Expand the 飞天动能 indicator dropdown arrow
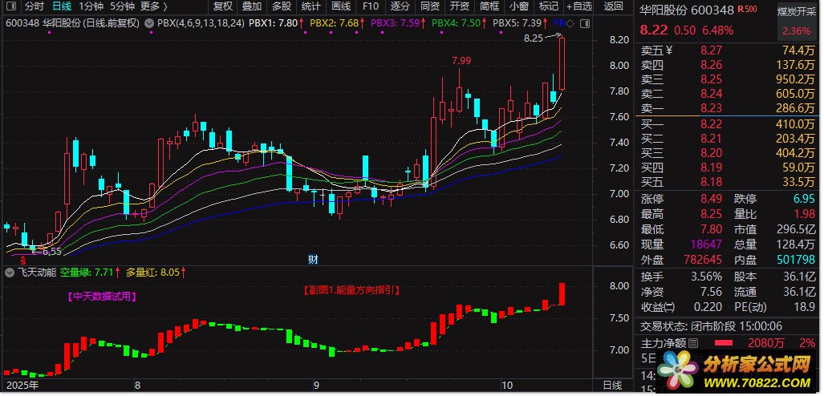Screen dimensions: 824x396 point(8,273)
